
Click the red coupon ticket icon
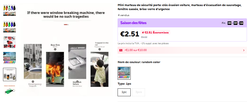(x=121, y=50)
